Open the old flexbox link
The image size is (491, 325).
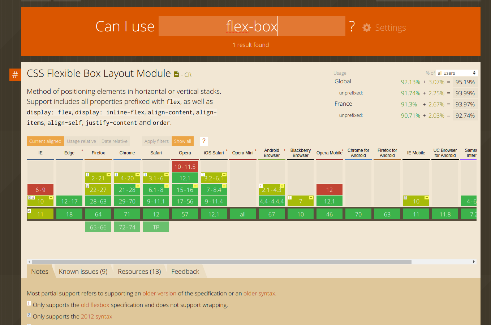(x=95, y=305)
